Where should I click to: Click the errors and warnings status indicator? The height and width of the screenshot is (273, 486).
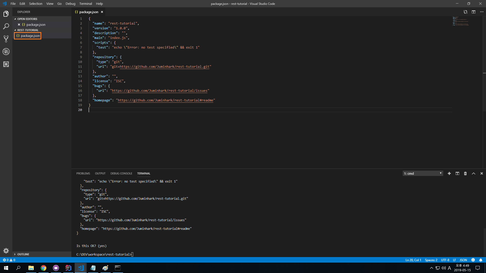coord(9,260)
